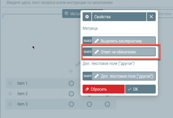This screenshot has width=173, height=118.
Task: Toggle the Доп. текстовое поле ("другое") switch
Action: (x=88, y=76)
